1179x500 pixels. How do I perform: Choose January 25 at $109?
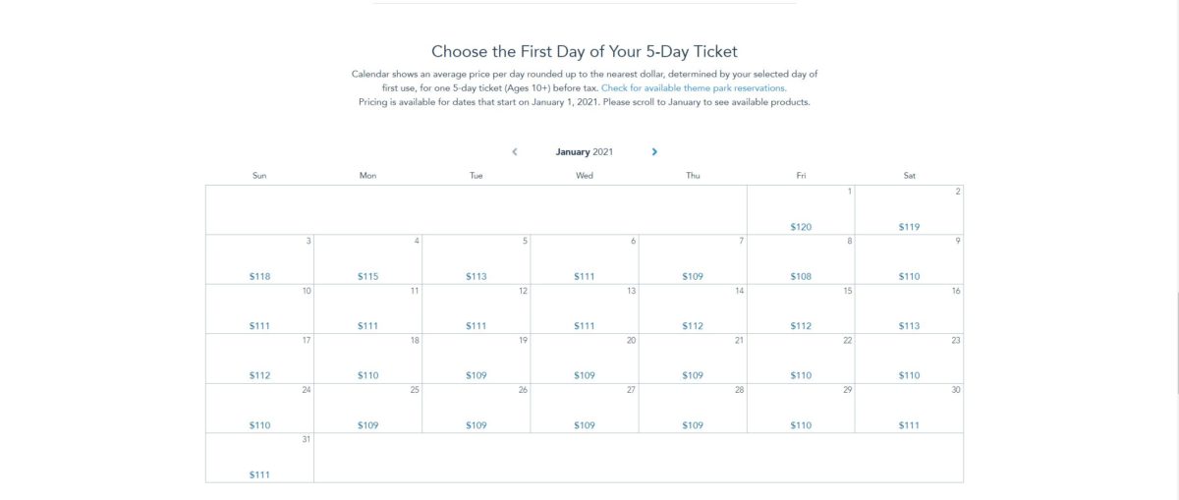(368, 408)
